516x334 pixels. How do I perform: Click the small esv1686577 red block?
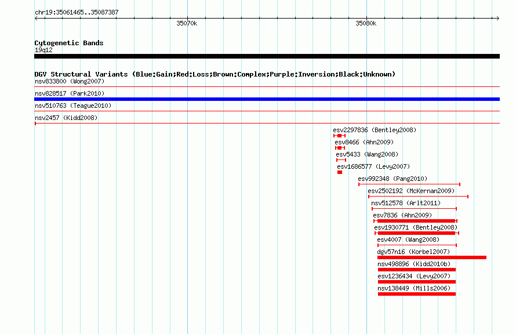pos(340,172)
